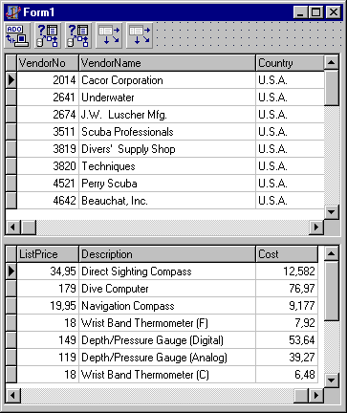Viewport: 347px width, 413px height.
Task: Select vendor number cell '3820'
Action: [x=48, y=166]
